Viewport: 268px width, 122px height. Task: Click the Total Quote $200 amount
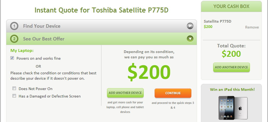pyautogui.click(x=231, y=54)
